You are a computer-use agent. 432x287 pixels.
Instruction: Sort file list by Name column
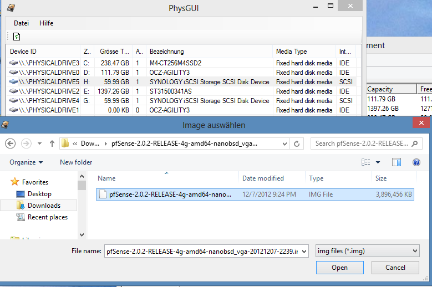tap(167, 178)
